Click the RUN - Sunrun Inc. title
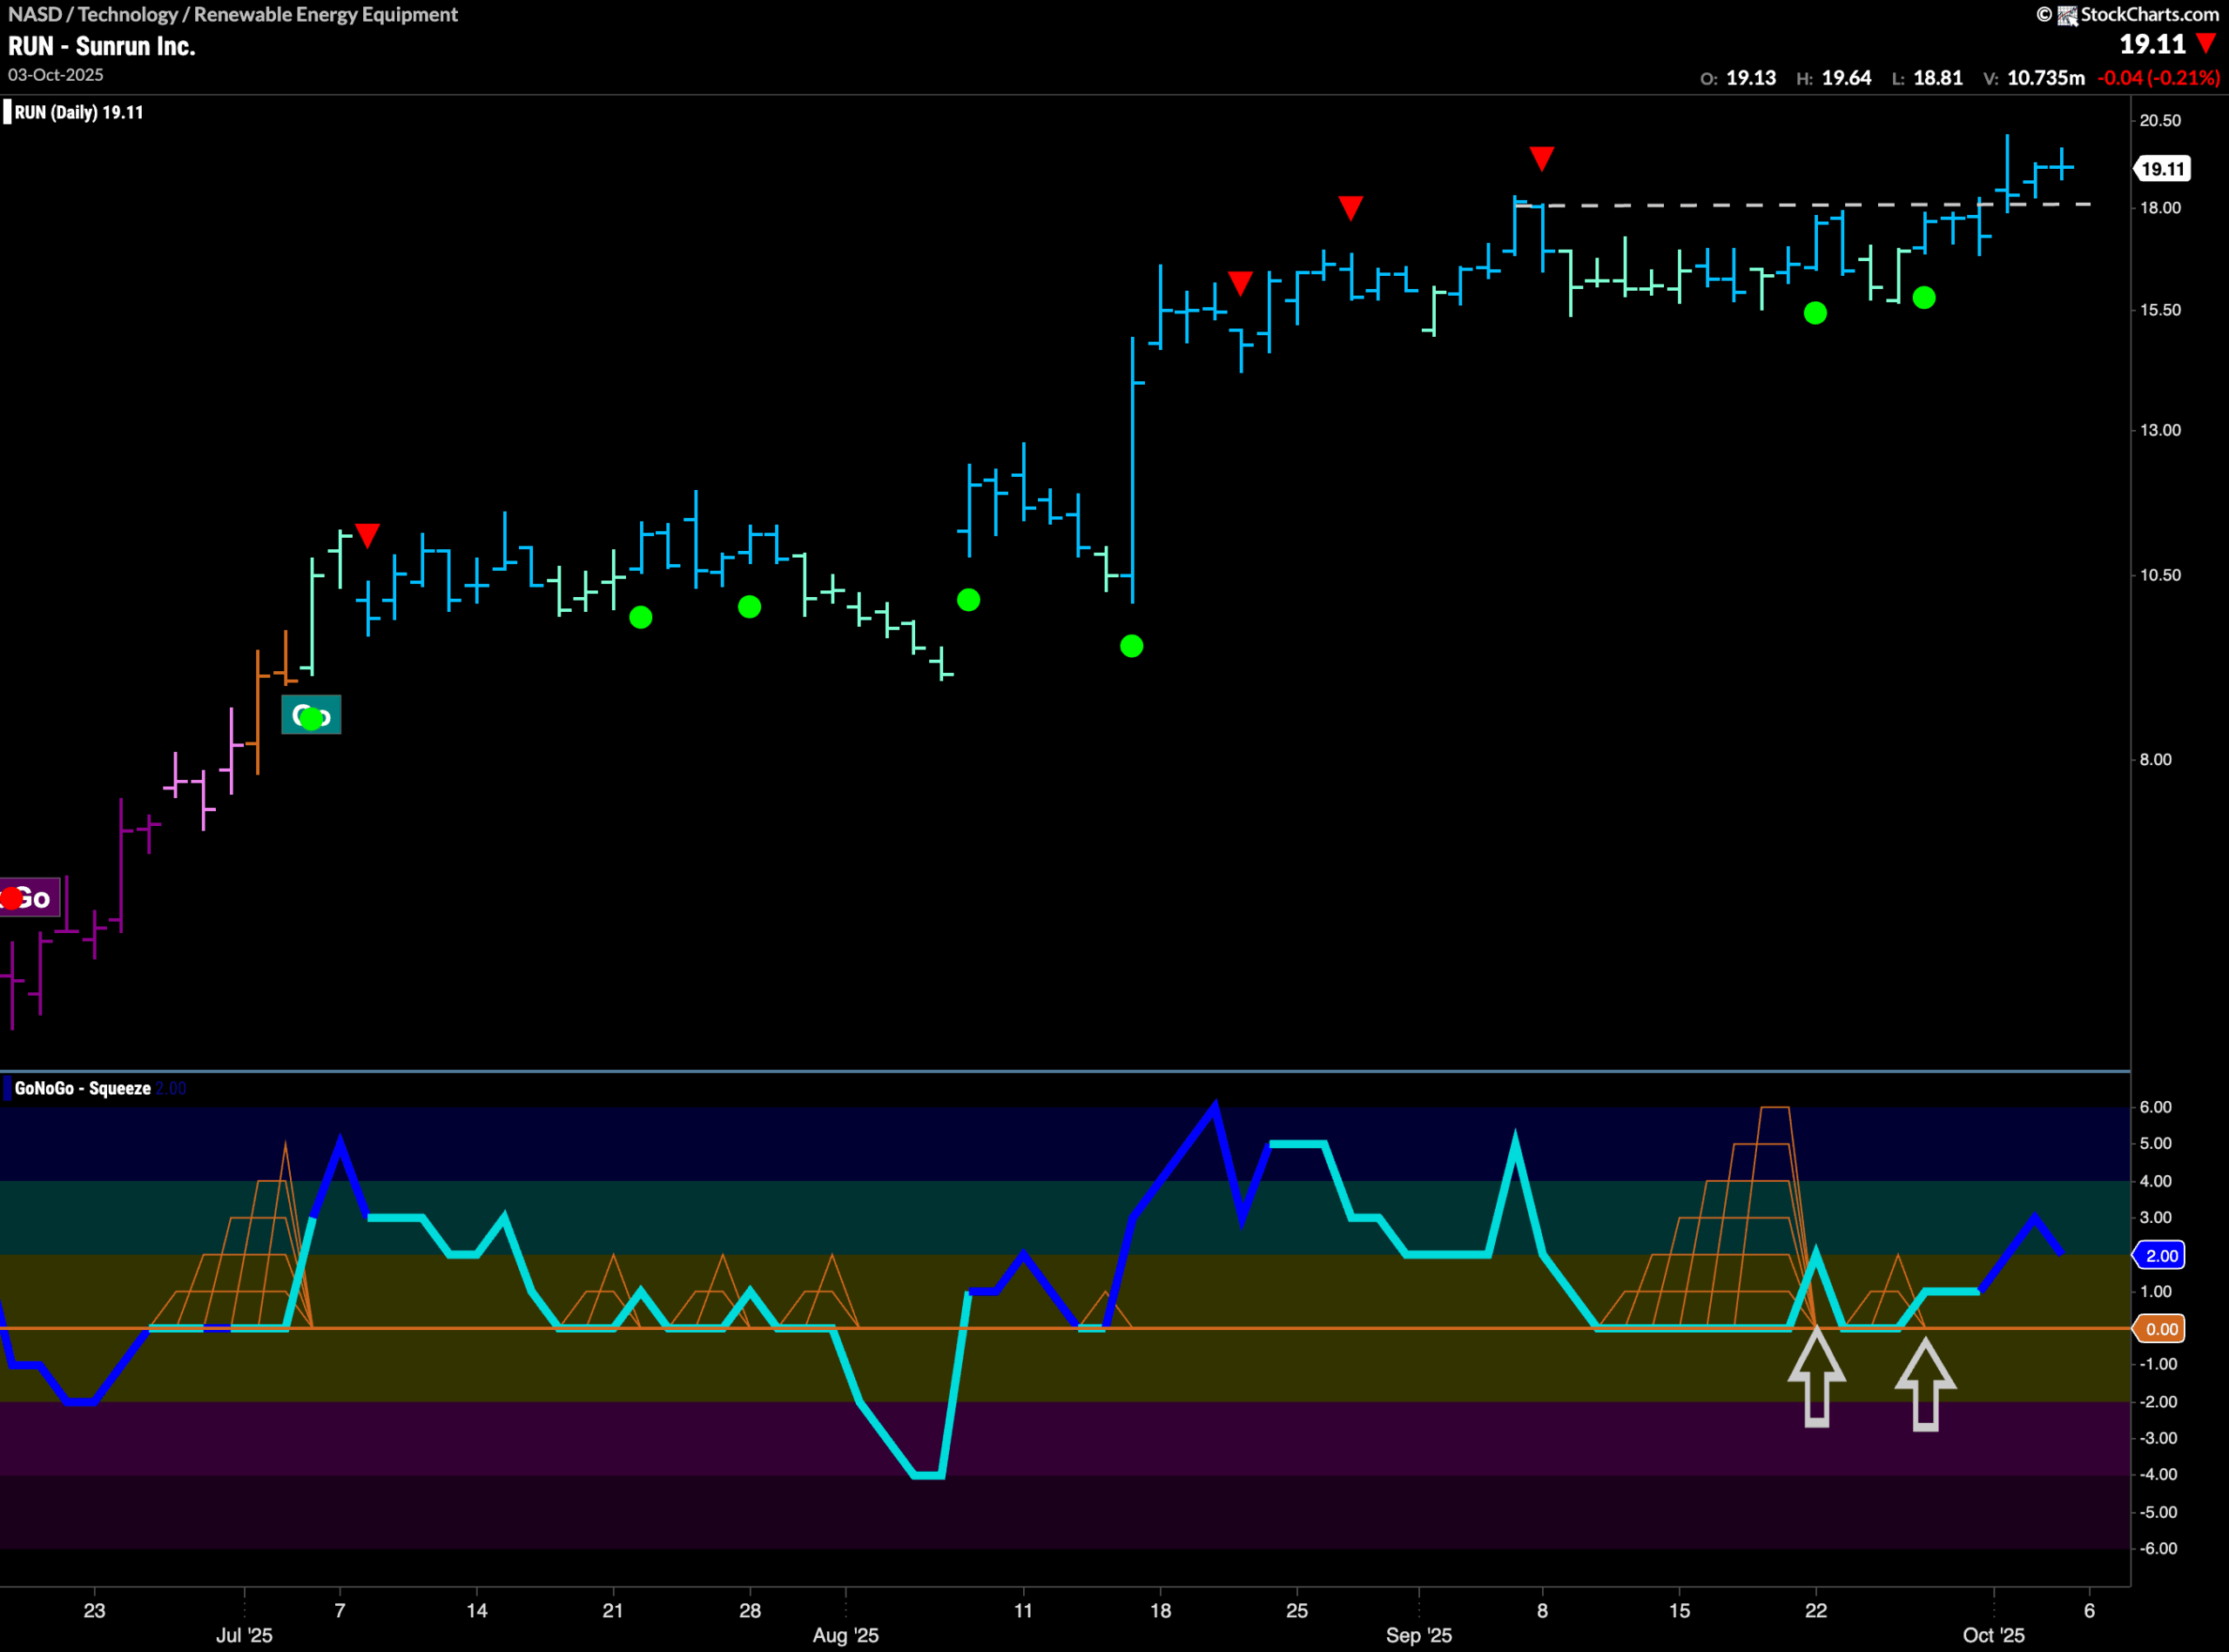 102,46
